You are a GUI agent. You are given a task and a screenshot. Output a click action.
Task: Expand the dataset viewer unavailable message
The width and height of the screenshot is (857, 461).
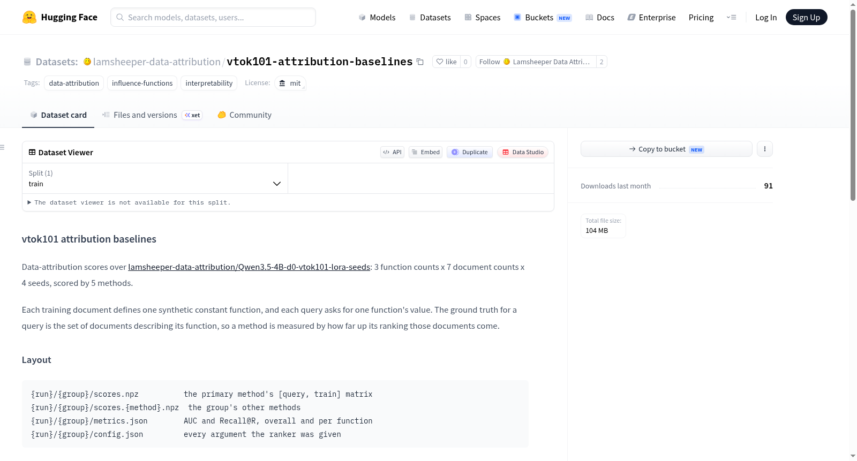129,202
